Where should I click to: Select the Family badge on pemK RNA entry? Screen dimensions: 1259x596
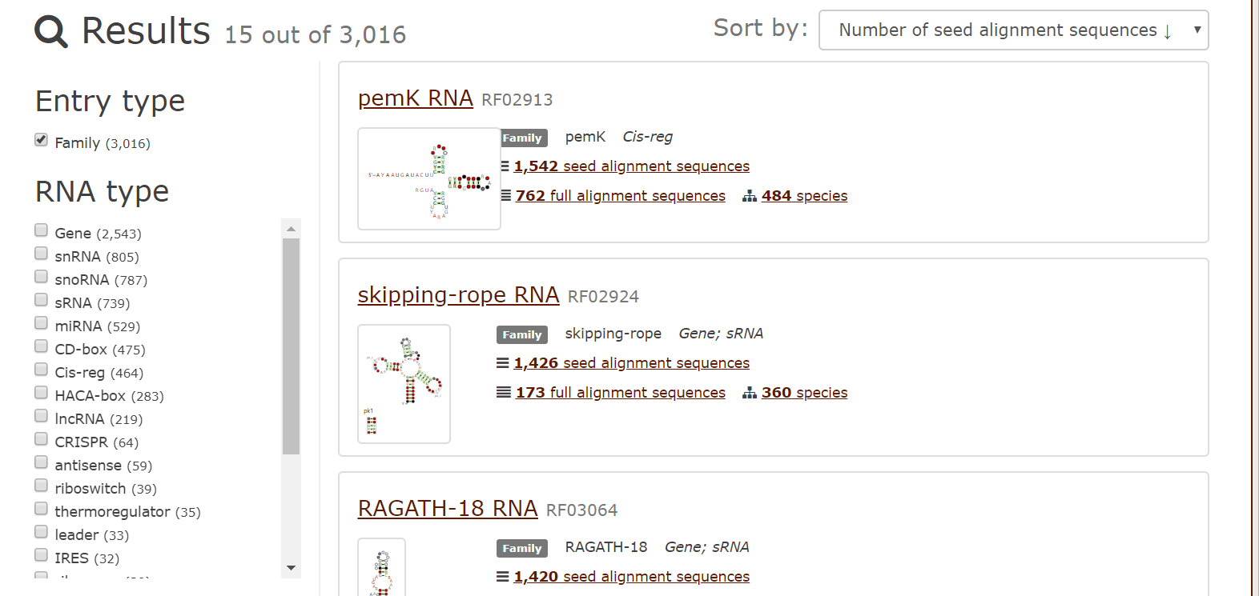523,138
